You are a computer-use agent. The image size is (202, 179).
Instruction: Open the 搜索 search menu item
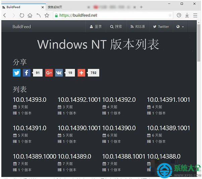116,27
